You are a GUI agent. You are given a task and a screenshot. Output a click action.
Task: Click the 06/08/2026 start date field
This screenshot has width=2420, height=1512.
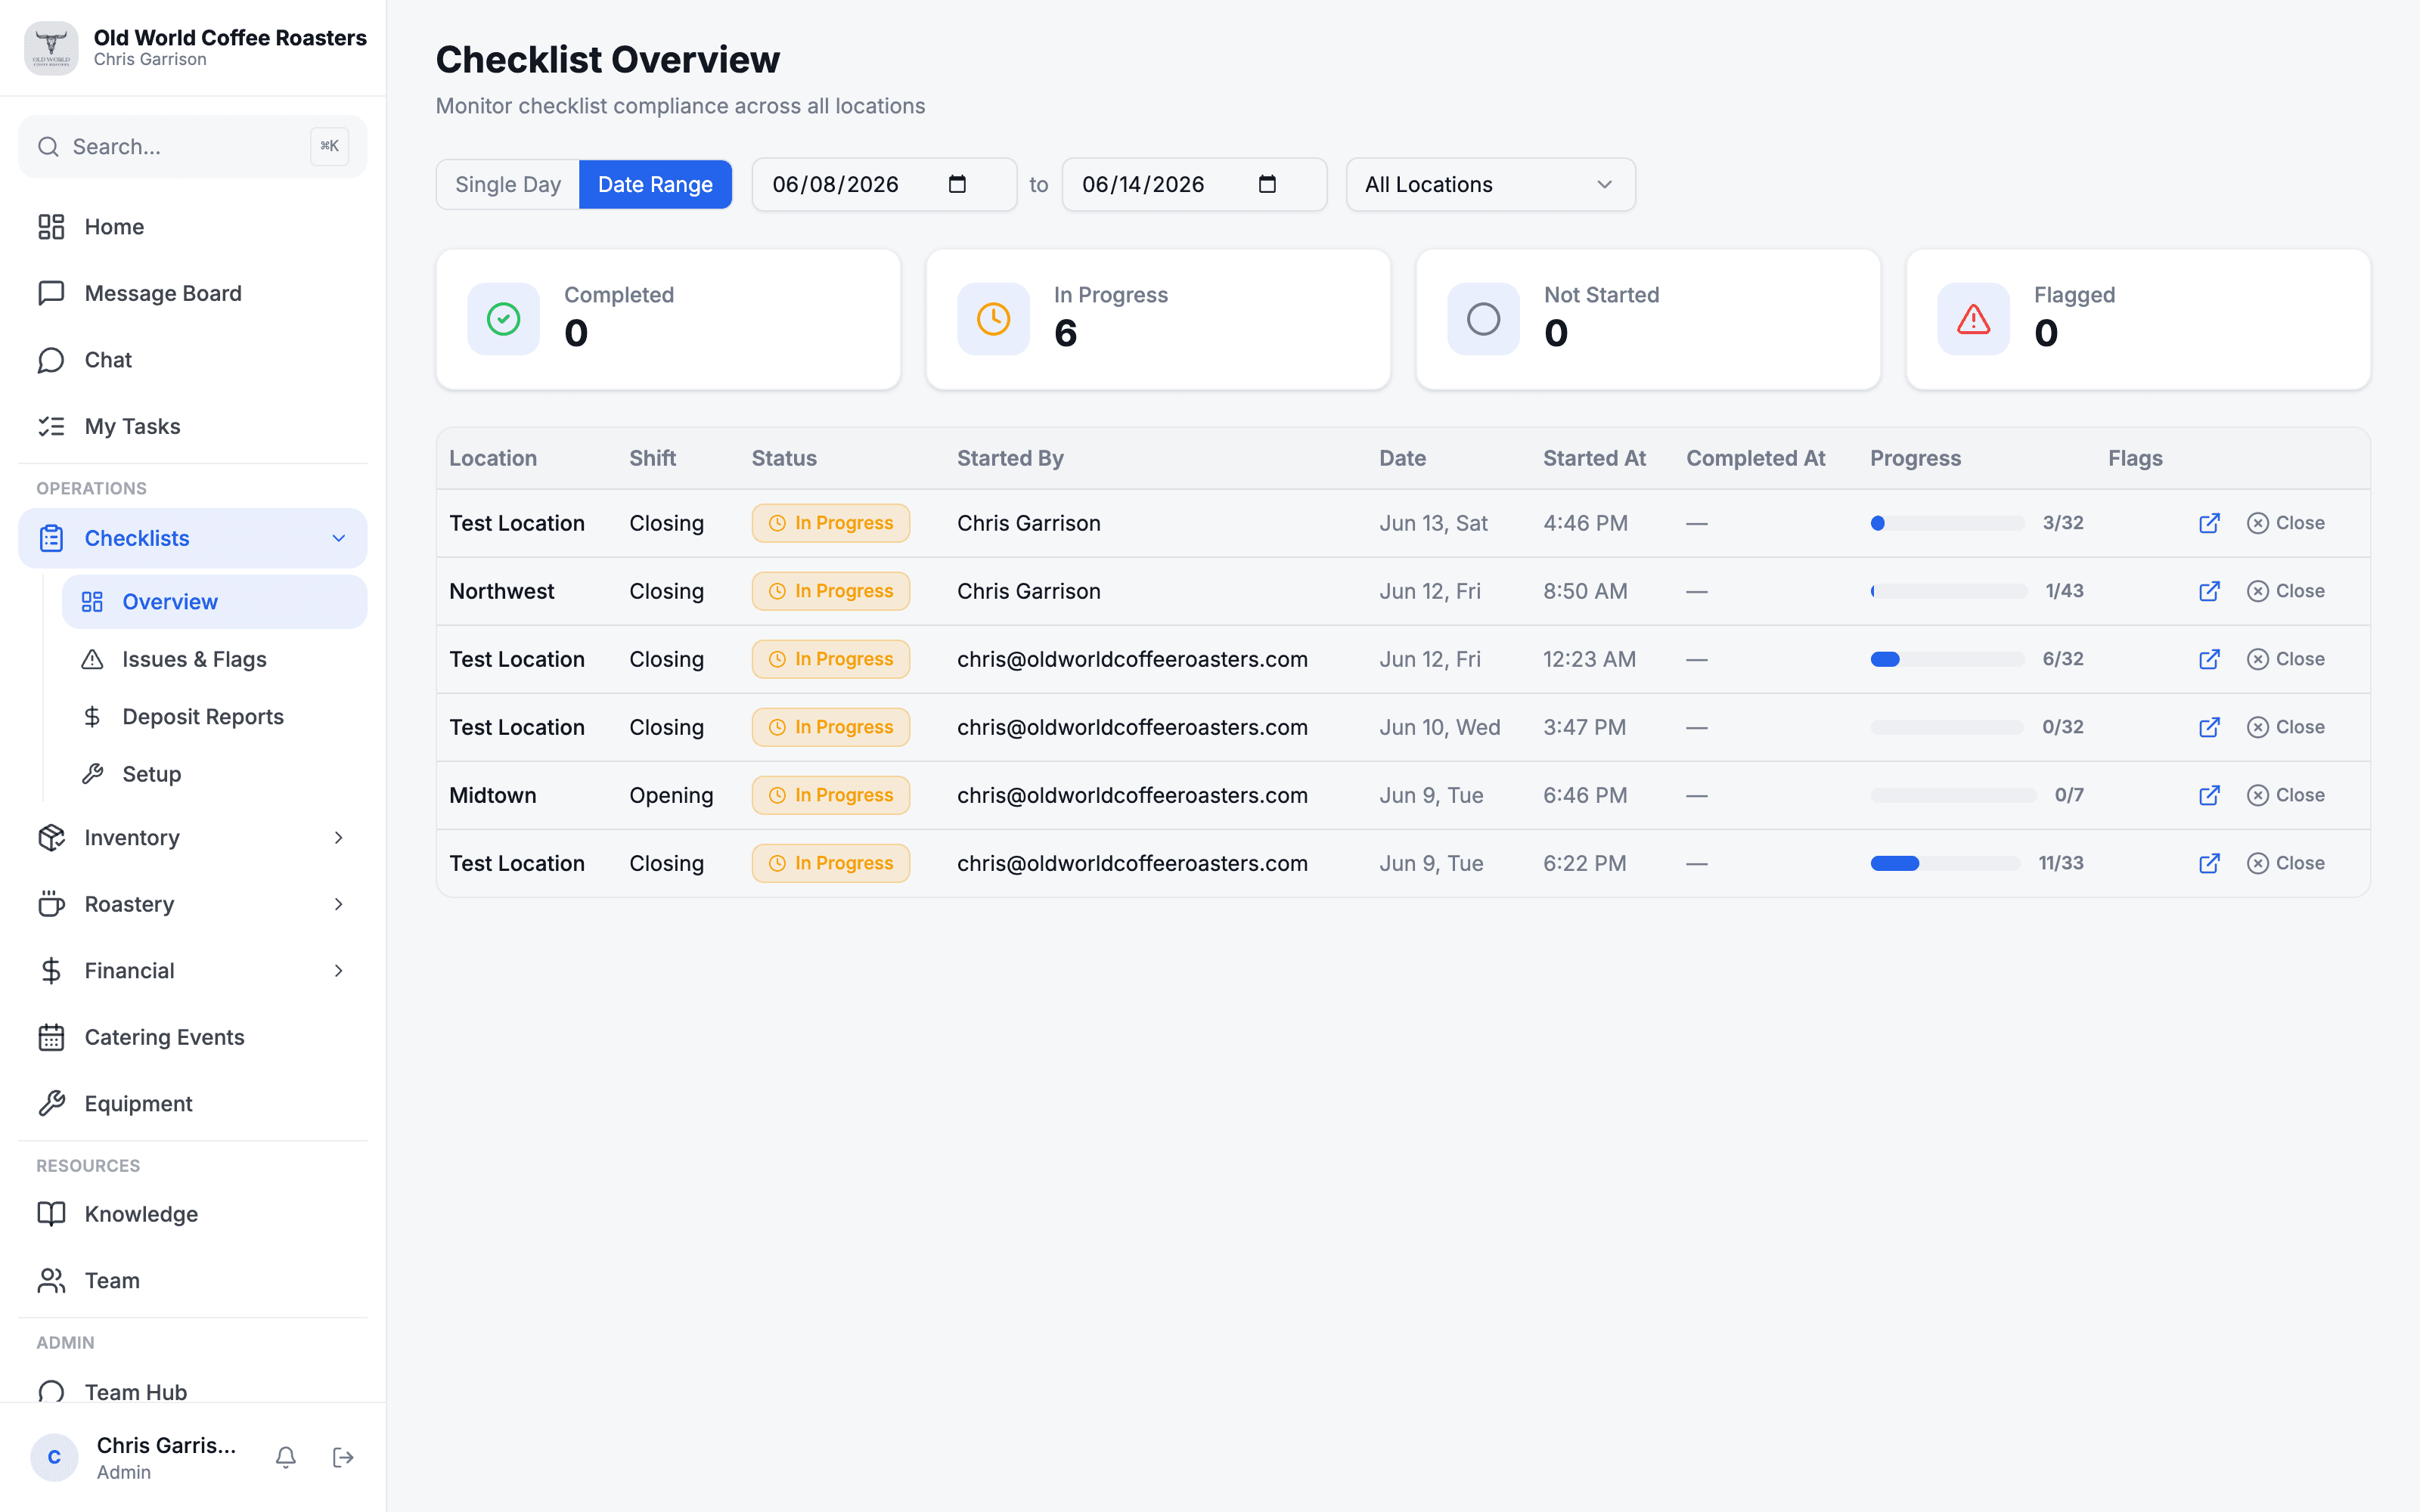pyautogui.click(x=884, y=184)
